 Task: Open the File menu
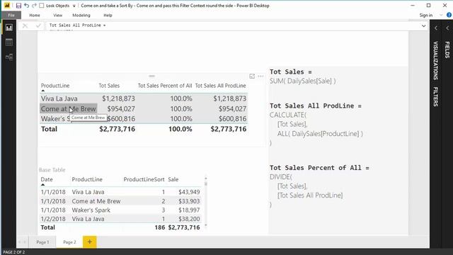pos(11,16)
